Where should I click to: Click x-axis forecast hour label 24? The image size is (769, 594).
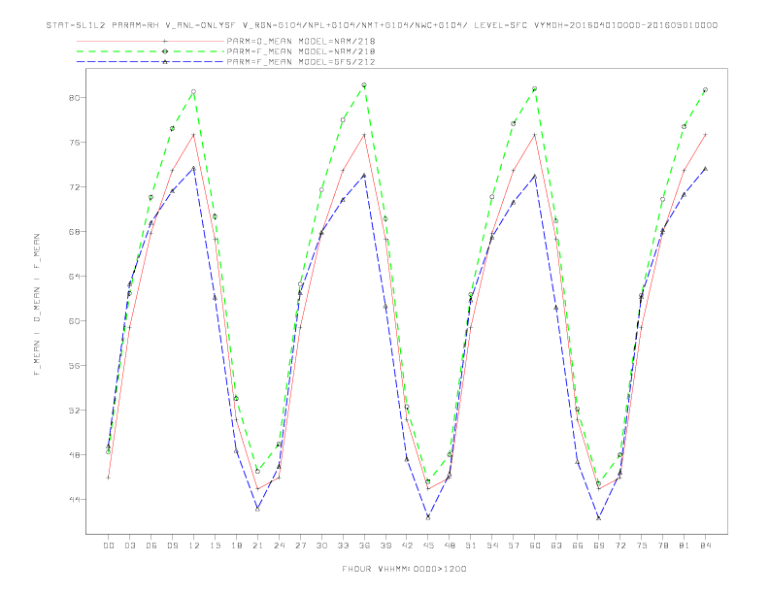tap(279, 545)
